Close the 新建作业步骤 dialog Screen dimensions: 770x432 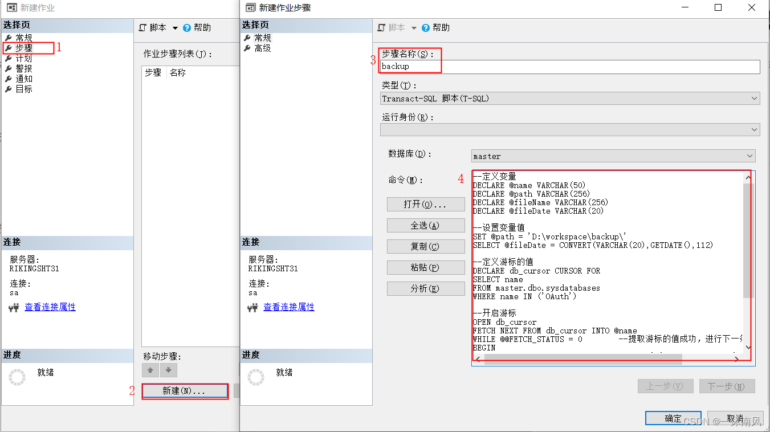(x=752, y=7)
